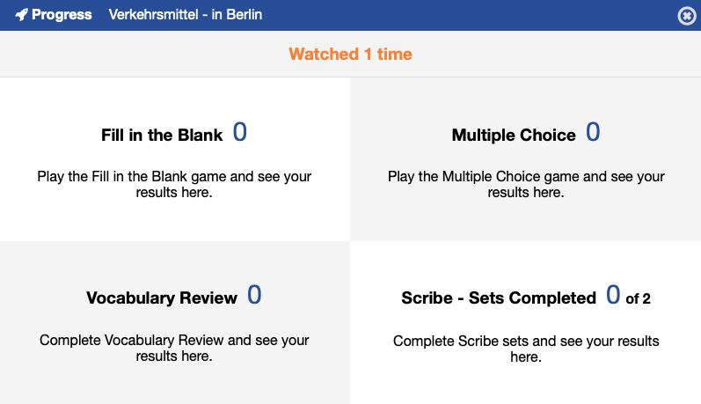Click the Vocabulary Review description text

coord(174,348)
